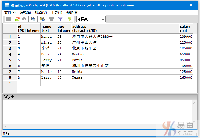Open the 工具(T) menu

[57, 12]
